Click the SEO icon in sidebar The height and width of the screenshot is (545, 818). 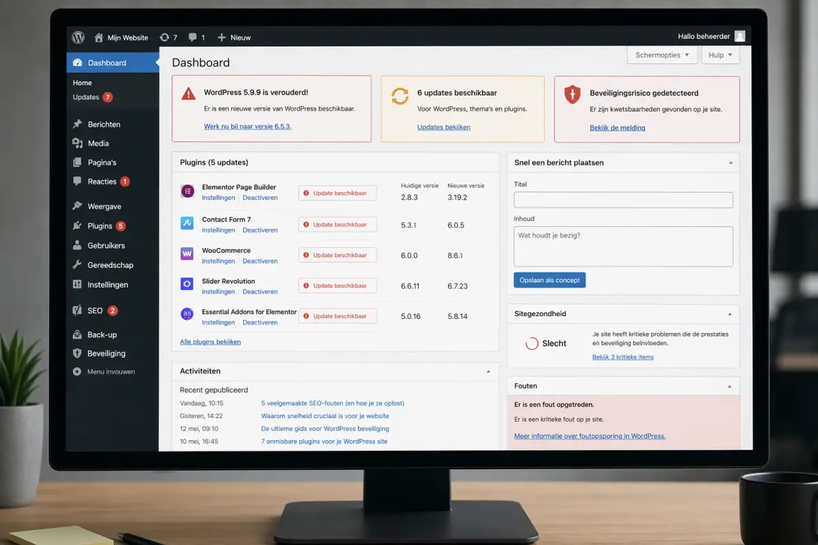click(77, 310)
